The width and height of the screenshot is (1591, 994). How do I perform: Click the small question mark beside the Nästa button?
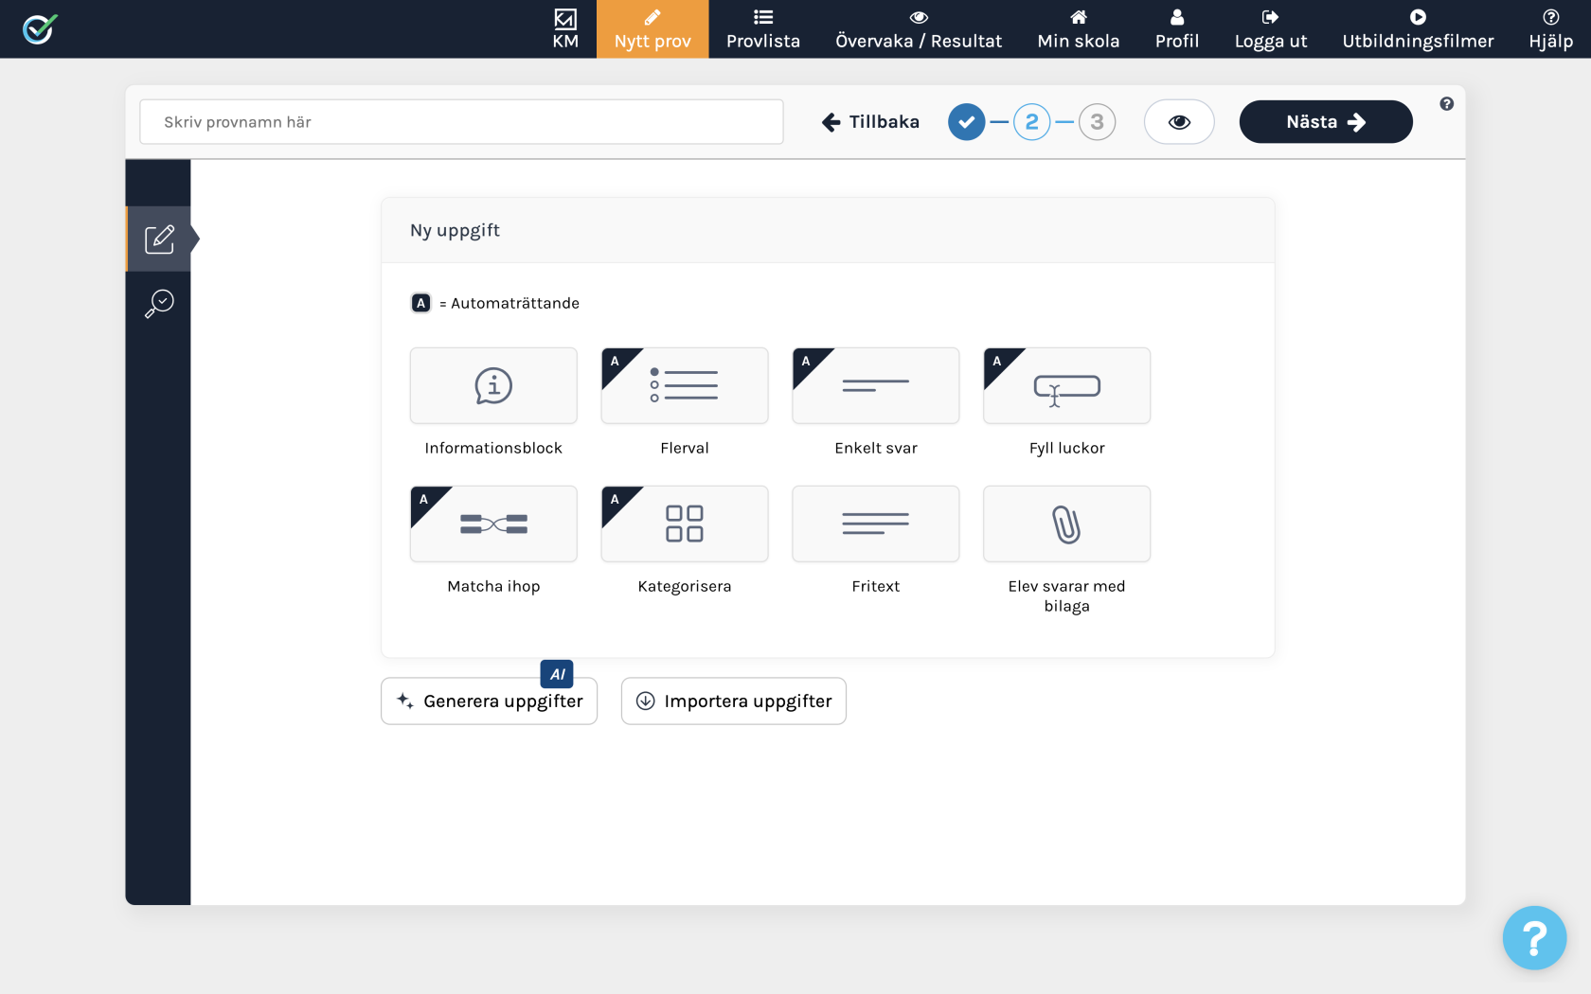tap(1447, 104)
